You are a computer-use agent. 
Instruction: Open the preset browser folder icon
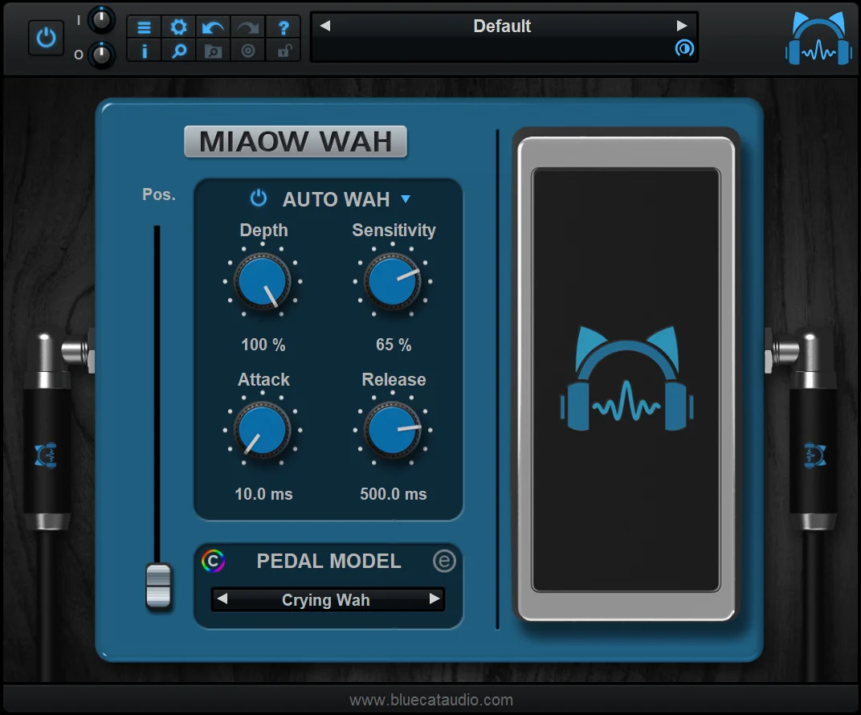point(212,50)
